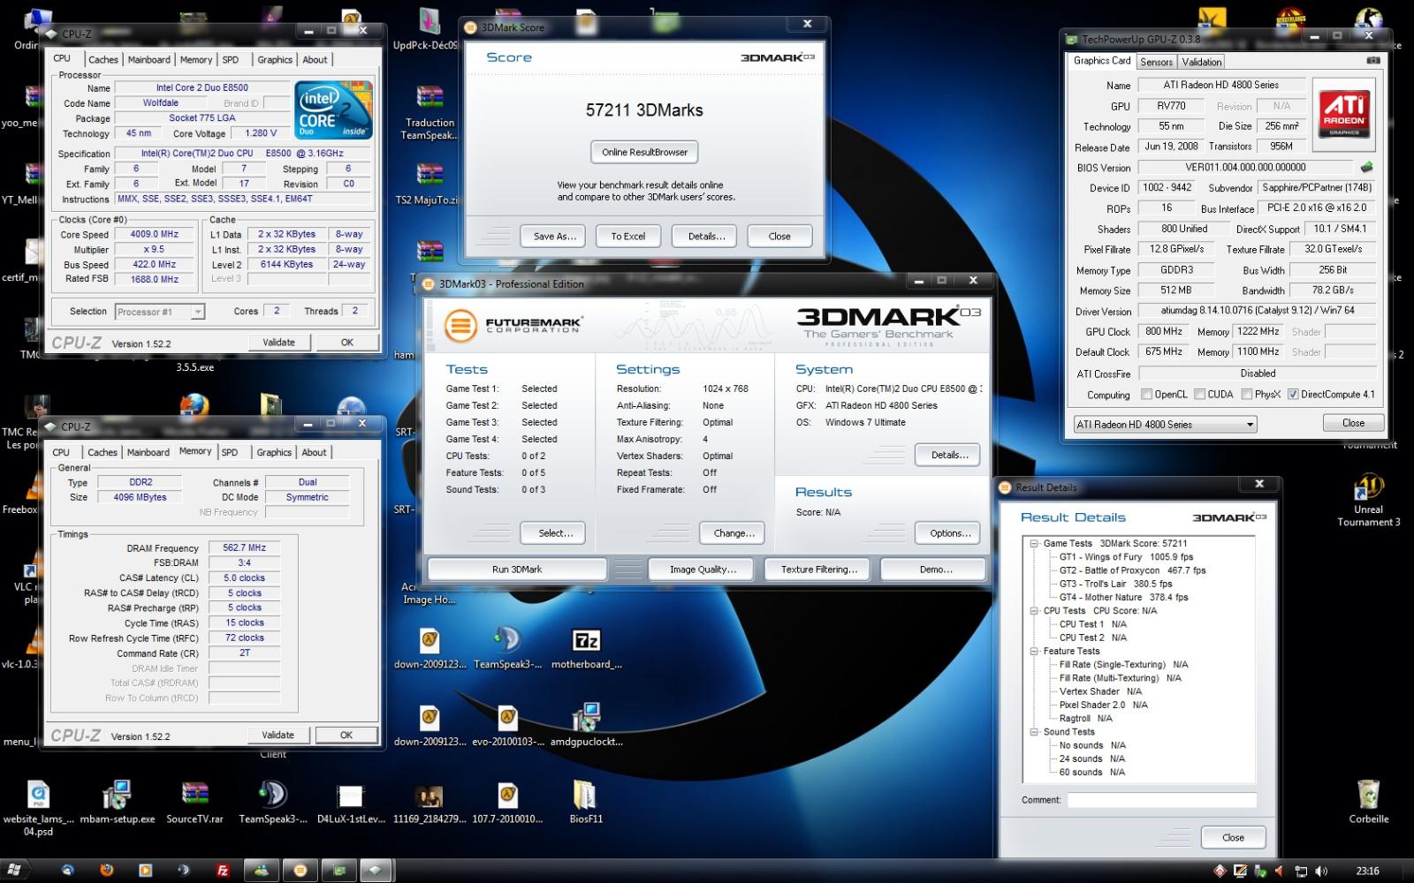Image resolution: width=1414 pixels, height=883 pixels.
Task: Click Close button in Result Details
Action: click(x=1233, y=837)
